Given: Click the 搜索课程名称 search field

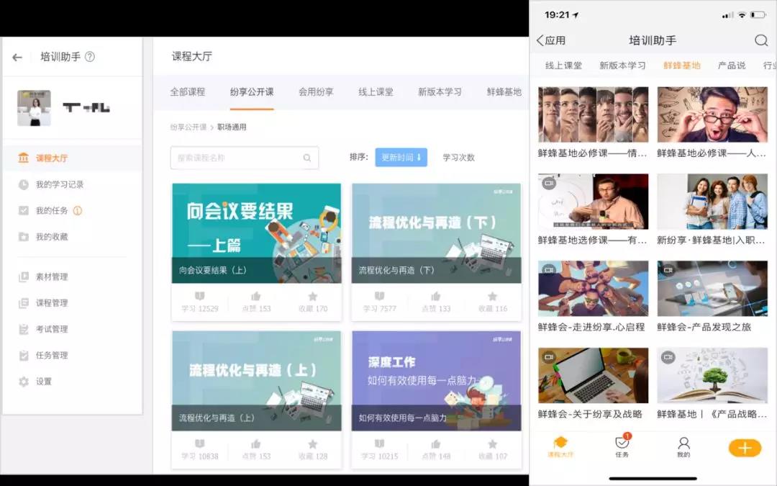Looking at the screenshot, I should [x=236, y=158].
